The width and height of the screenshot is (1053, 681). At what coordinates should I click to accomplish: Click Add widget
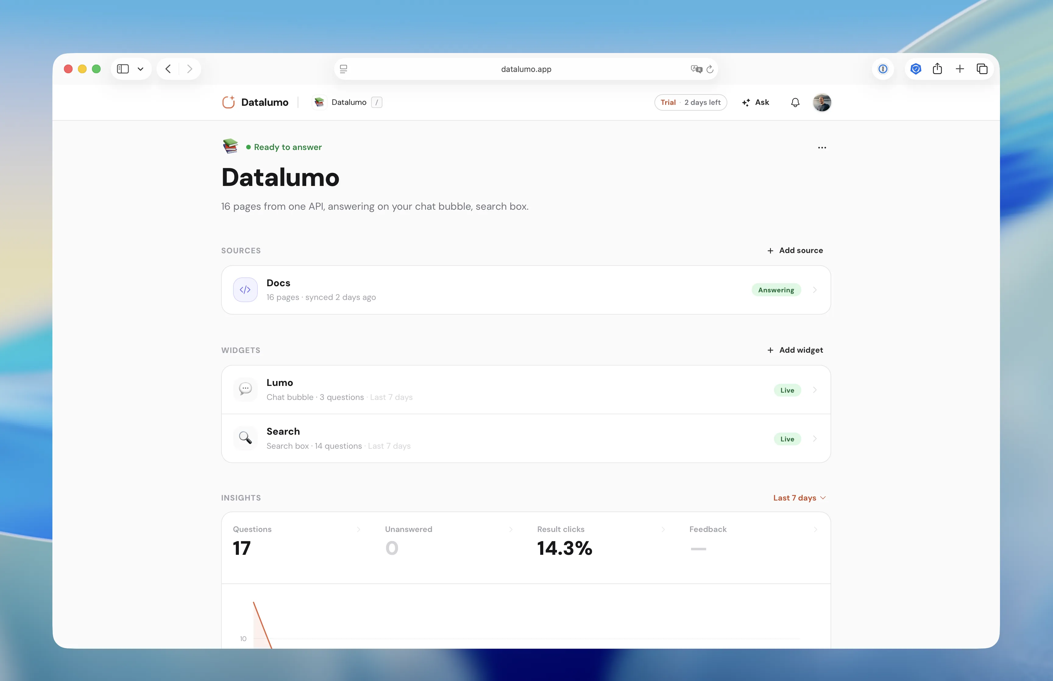click(795, 350)
